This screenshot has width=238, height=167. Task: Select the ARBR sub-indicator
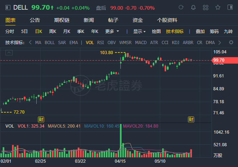188,43
